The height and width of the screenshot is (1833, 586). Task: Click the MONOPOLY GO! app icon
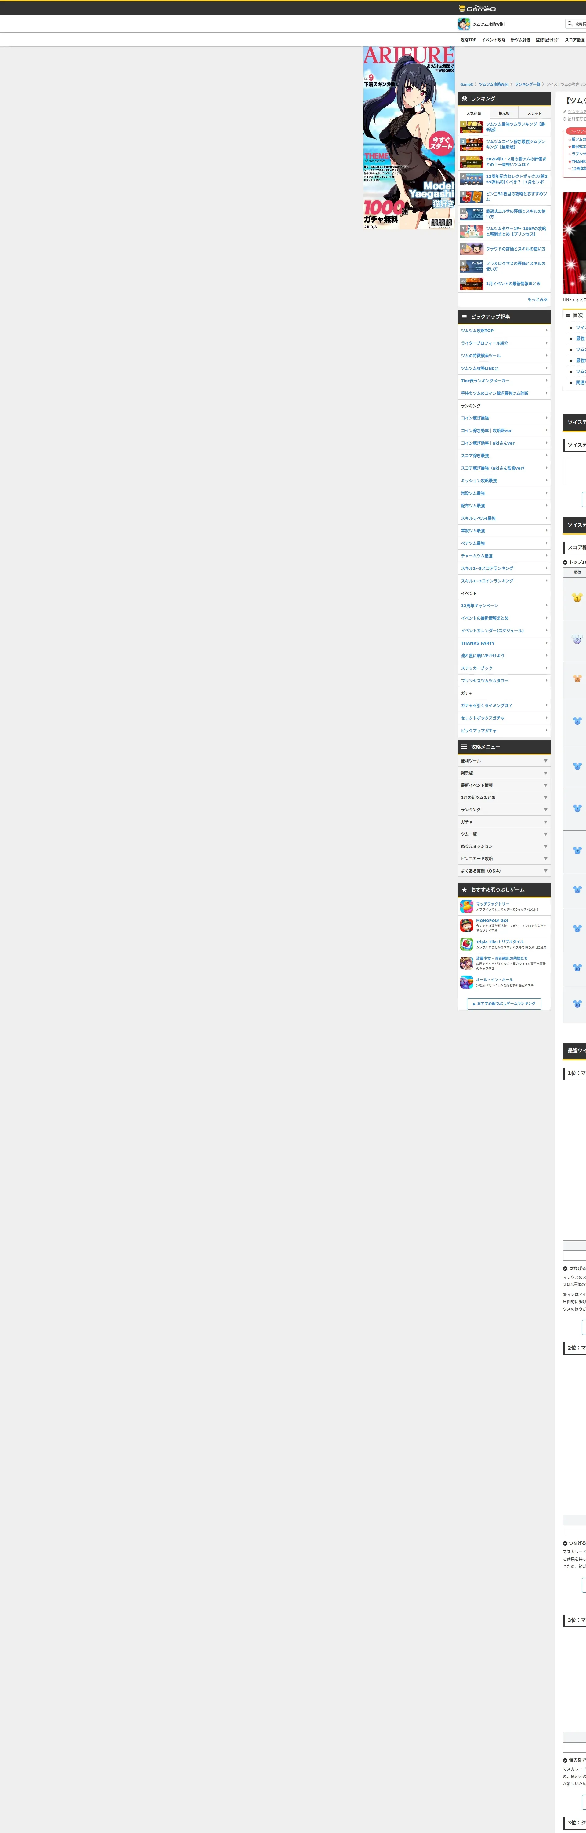click(x=467, y=925)
